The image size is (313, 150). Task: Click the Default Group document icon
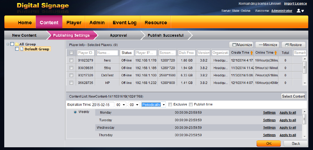coord(22,49)
